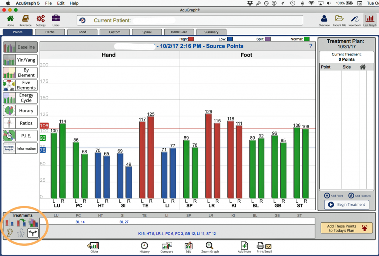Clear the current patient with the X icon
The width and height of the screenshot is (379, 256).
[82, 20]
